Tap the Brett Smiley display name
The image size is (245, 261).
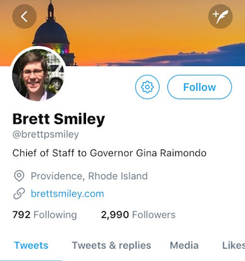point(59,119)
